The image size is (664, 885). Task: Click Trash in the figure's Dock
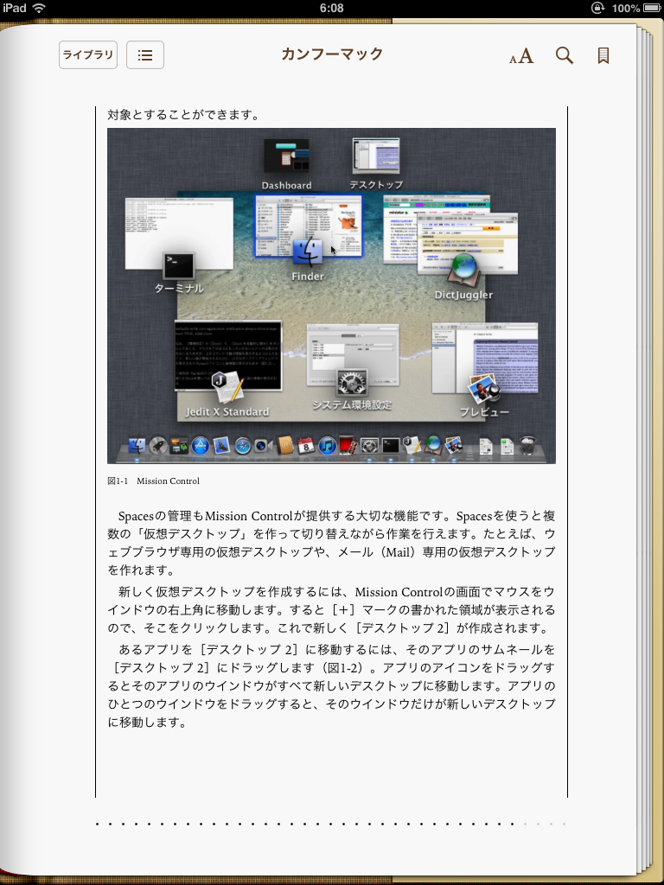(x=527, y=445)
